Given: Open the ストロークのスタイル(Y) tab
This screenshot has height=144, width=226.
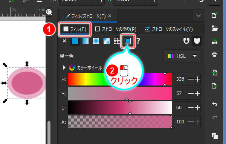Looking at the screenshot, I should (x=169, y=29).
